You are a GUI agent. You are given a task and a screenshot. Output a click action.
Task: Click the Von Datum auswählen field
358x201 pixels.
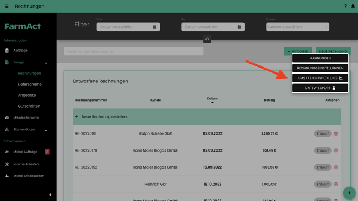tap(128, 27)
